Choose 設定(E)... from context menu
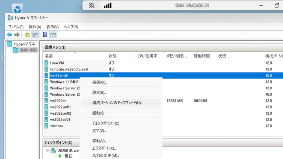The width and height of the screenshot is (283, 159). 121,93
